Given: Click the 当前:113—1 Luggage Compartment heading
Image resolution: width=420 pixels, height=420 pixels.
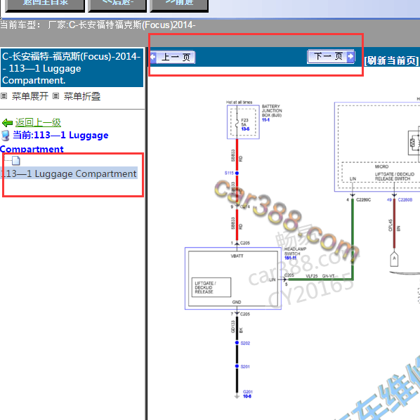Looking at the screenshot, I should [x=54, y=142].
